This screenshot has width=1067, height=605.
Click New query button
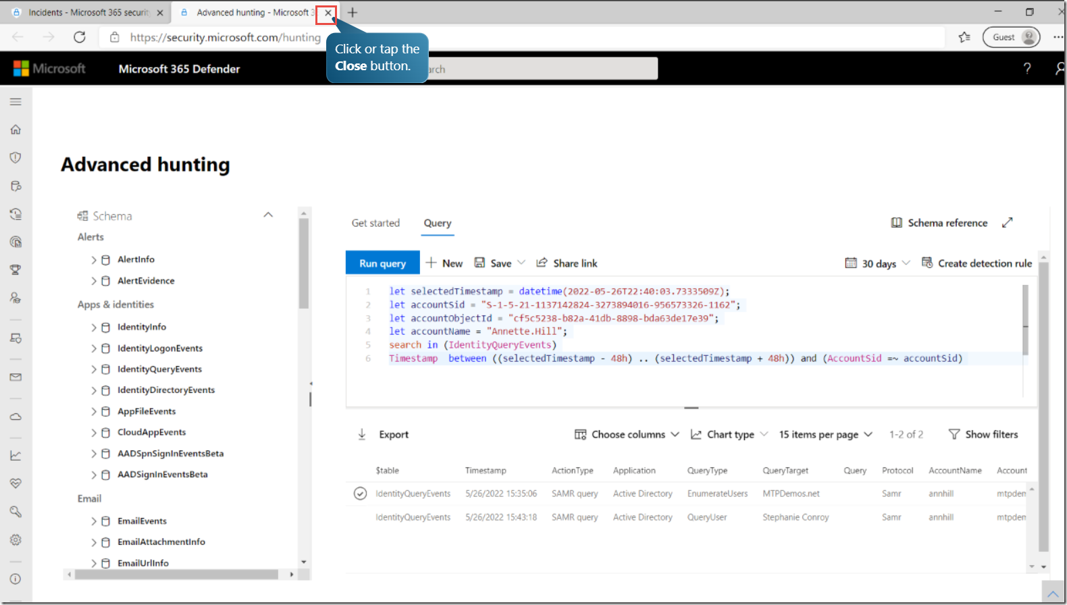tap(444, 263)
